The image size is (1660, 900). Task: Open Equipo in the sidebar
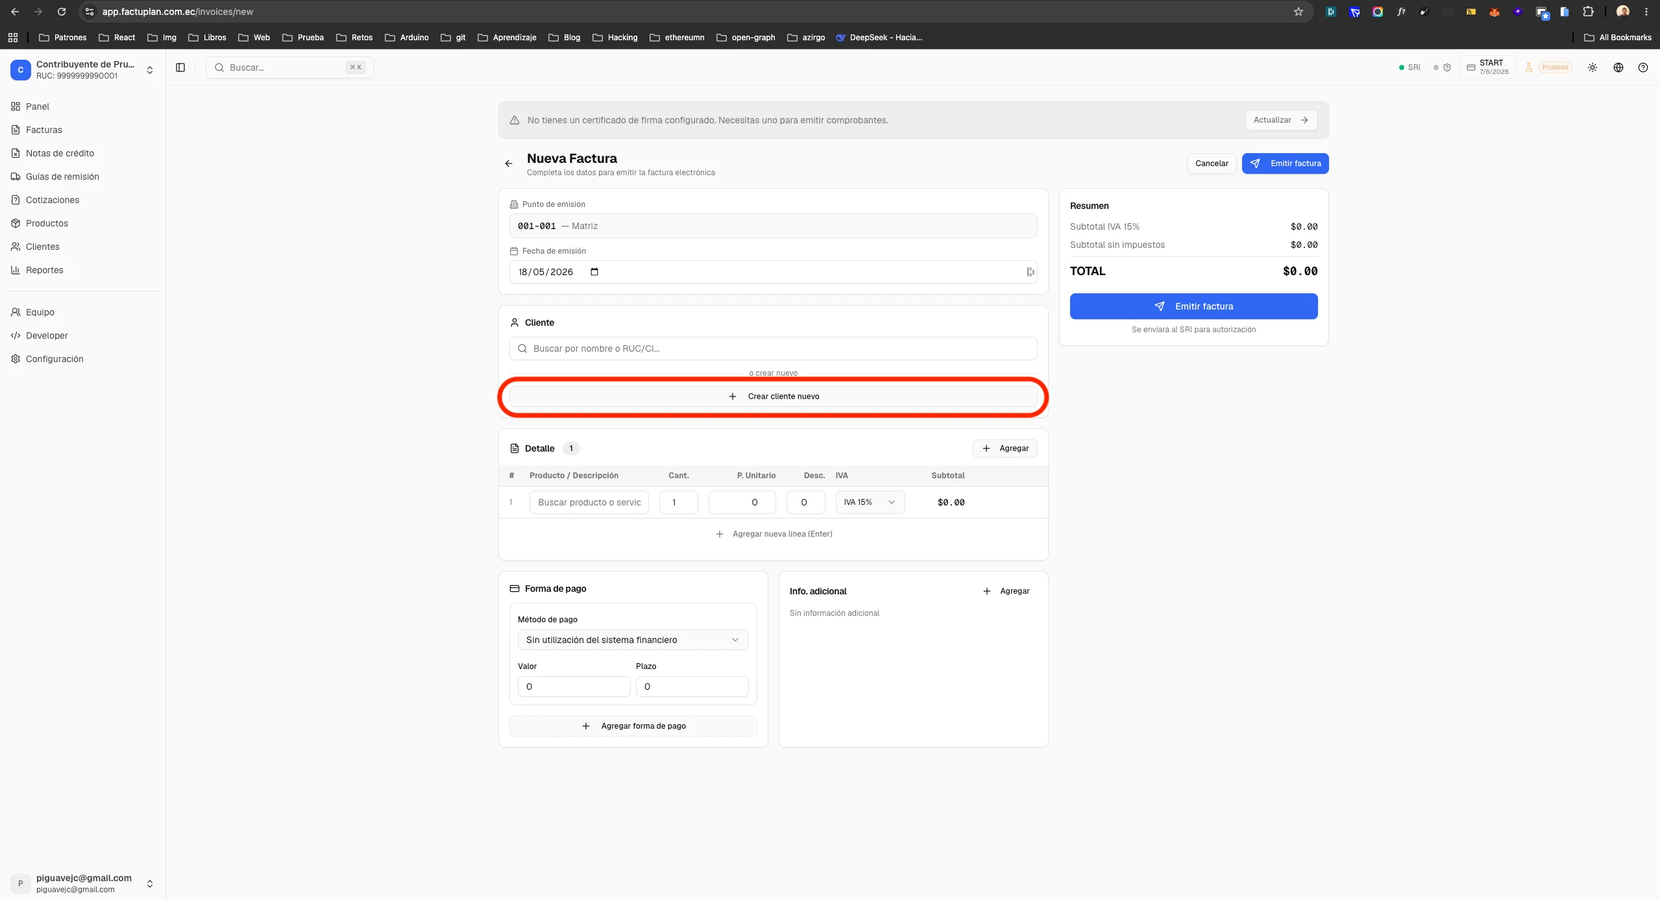point(40,312)
